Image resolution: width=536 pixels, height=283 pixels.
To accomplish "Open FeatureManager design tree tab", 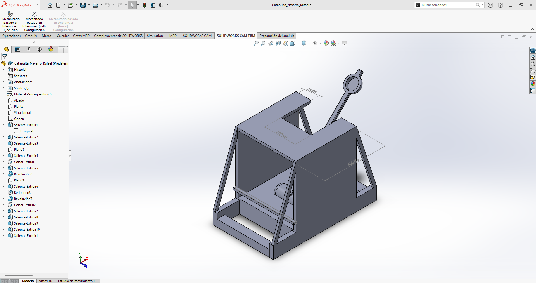I will point(6,49).
